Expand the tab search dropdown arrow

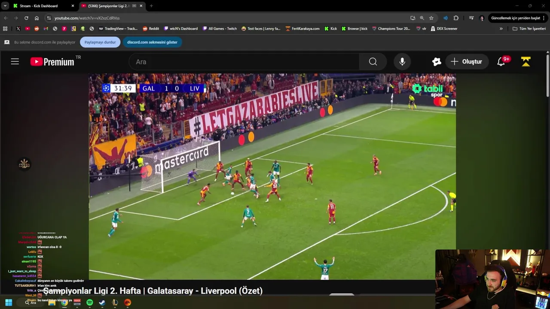click(x=5, y=6)
